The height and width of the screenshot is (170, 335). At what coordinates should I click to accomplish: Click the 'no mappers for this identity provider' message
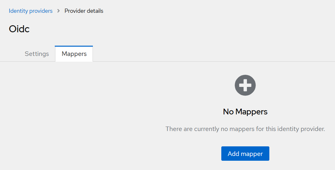point(245,129)
